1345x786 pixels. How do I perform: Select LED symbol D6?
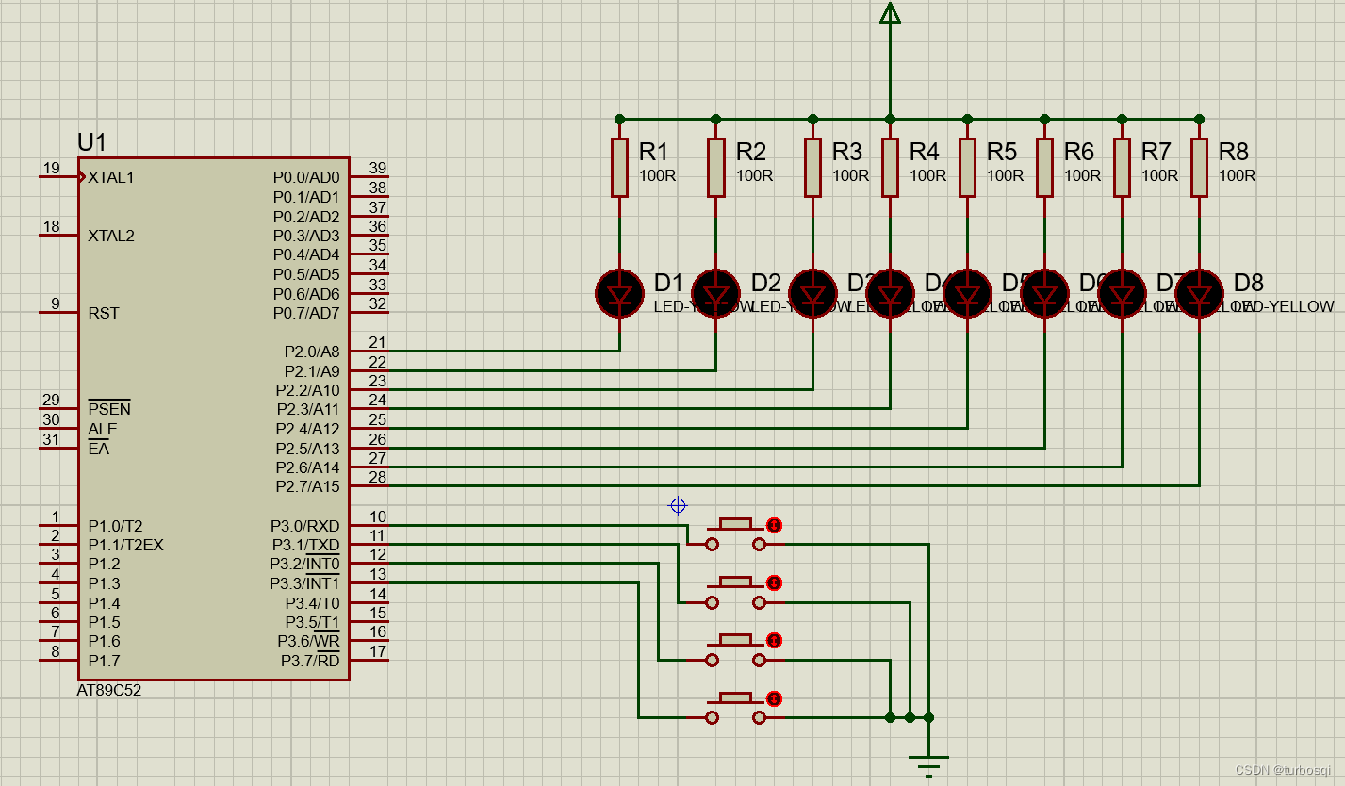1044,293
